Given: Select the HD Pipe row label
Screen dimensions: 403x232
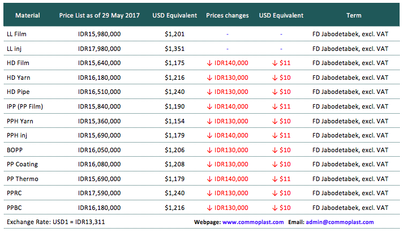Looking at the screenshot, I should 18,92.
